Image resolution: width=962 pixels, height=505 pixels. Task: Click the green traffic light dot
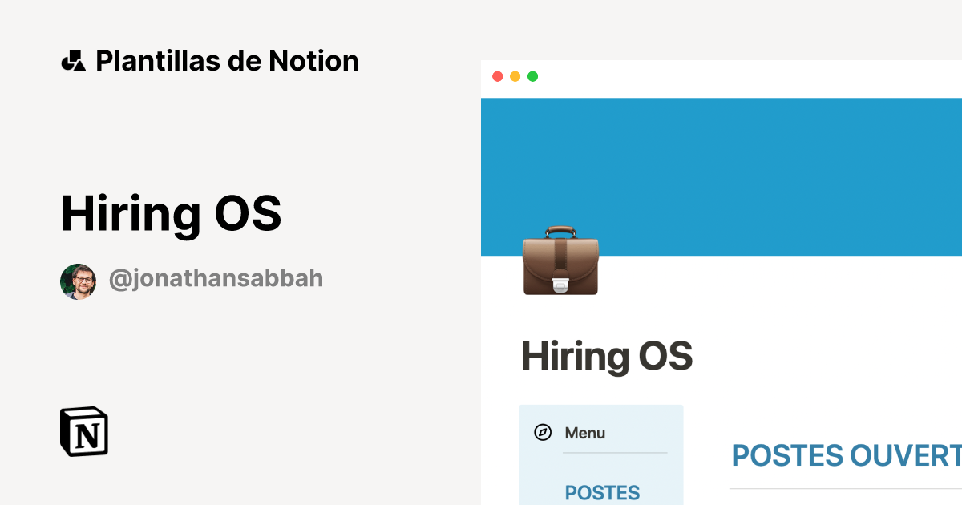[532, 77]
